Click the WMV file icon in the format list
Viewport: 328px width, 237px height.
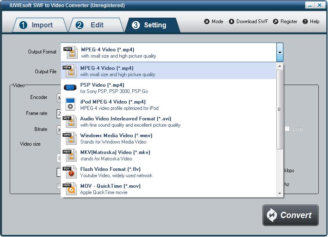(x=70, y=138)
